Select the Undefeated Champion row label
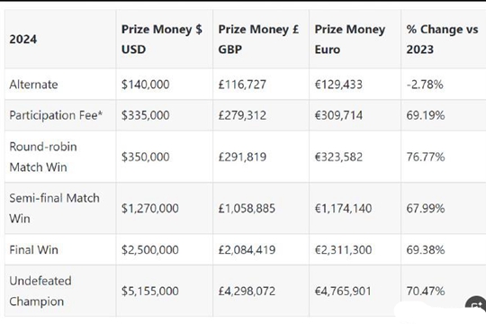 click(x=40, y=291)
